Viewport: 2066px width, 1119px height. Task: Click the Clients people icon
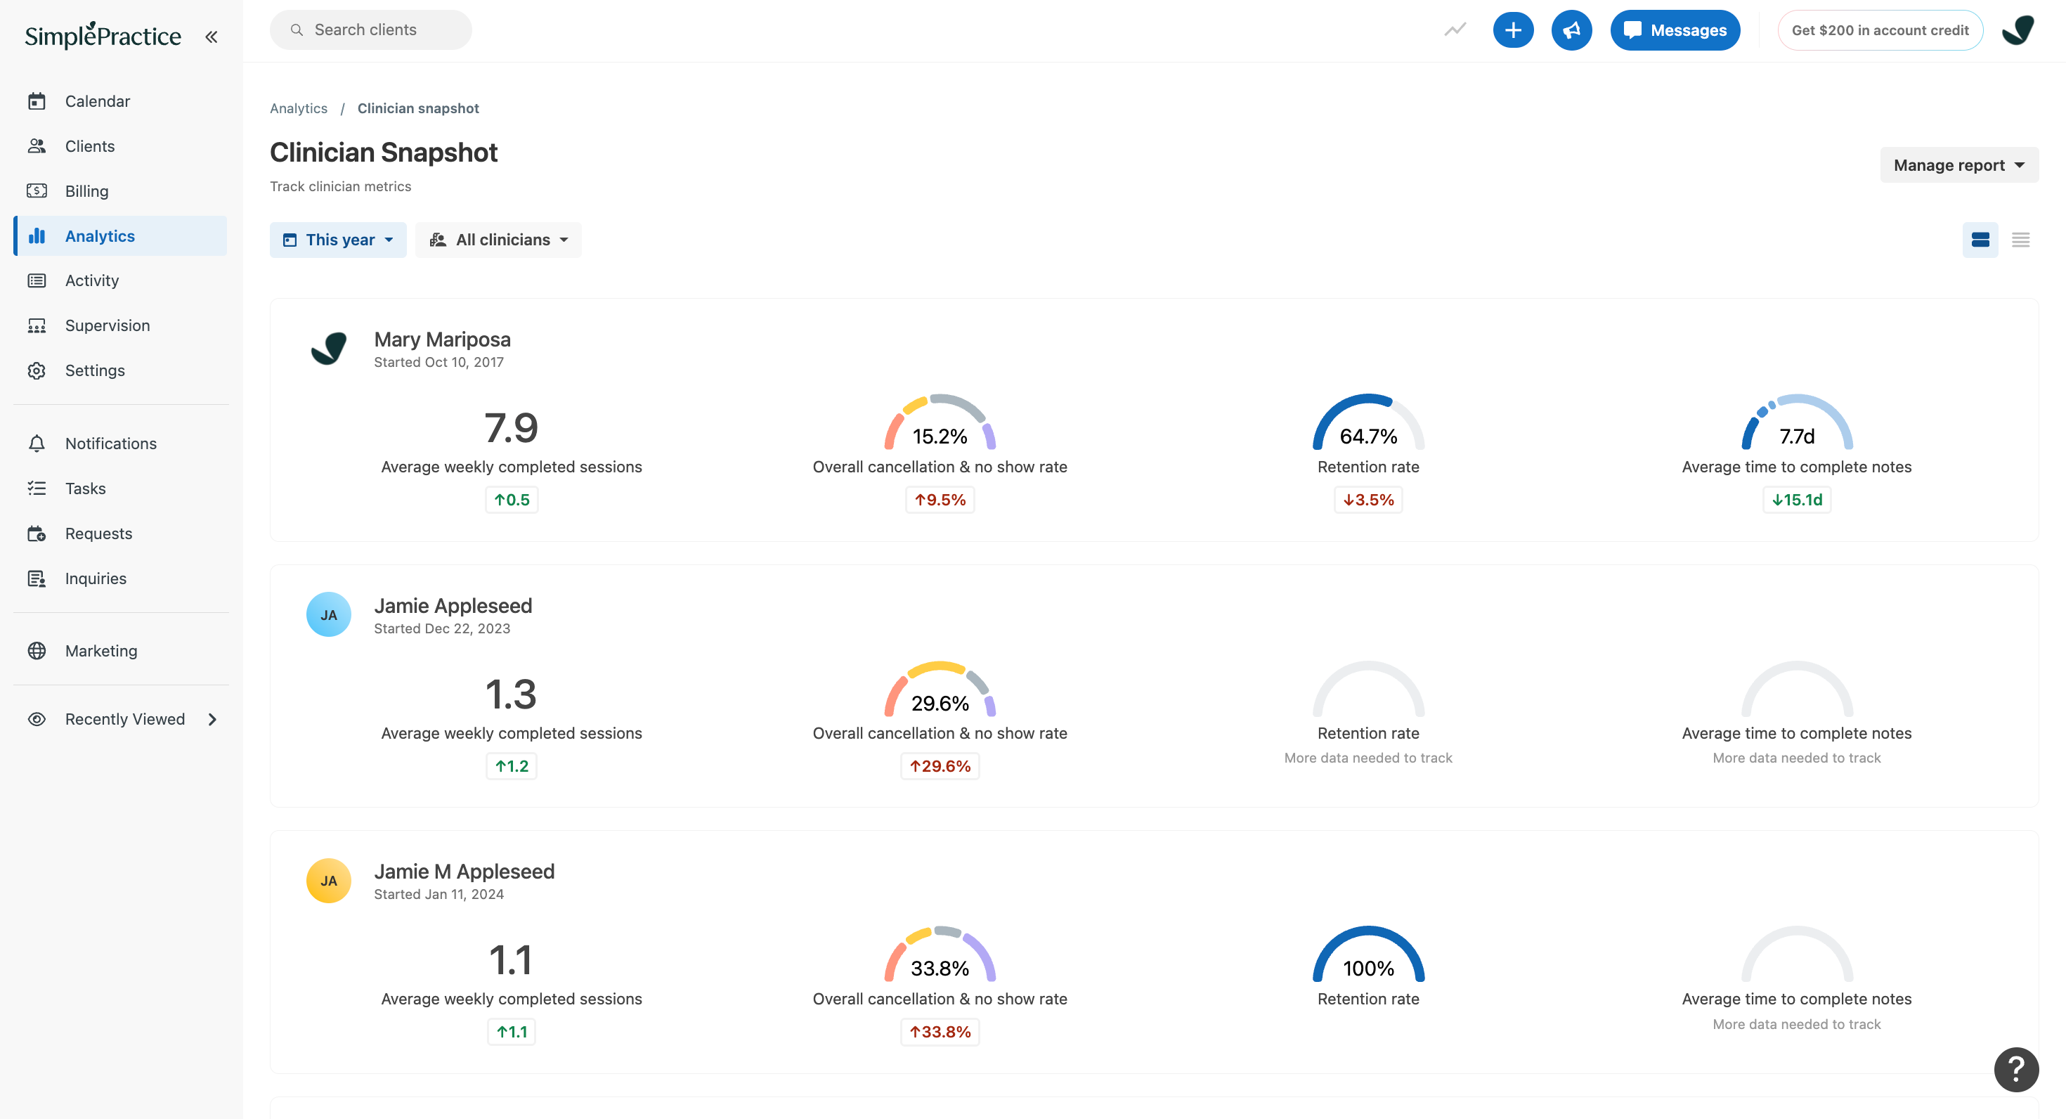pos(37,146)
